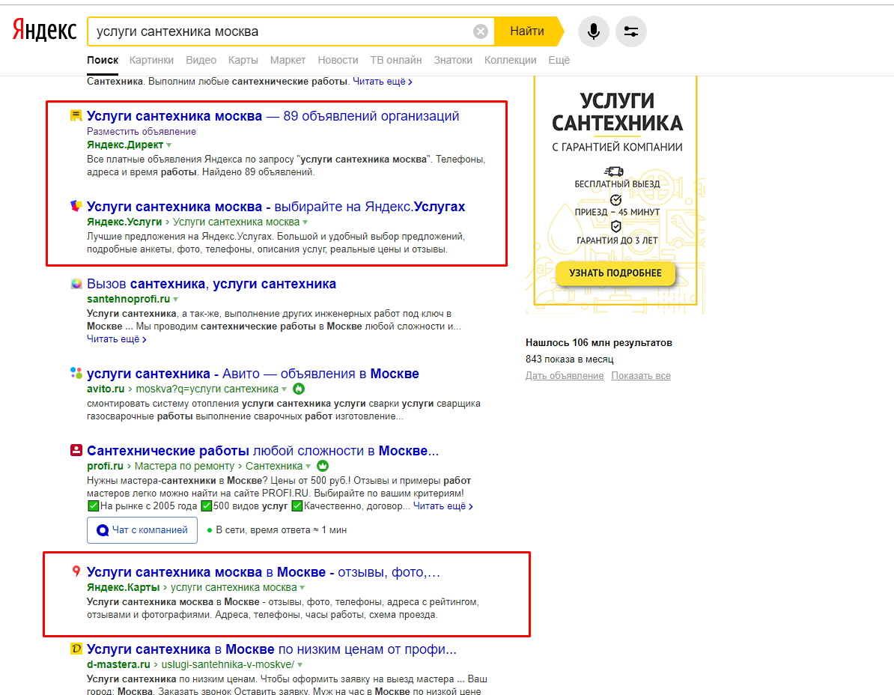This screenshot has width=894, height=695.
Task: Click the 'Нашлось 106 млн результатов' text
Action: pyautogui.click(x=599, y=343)
